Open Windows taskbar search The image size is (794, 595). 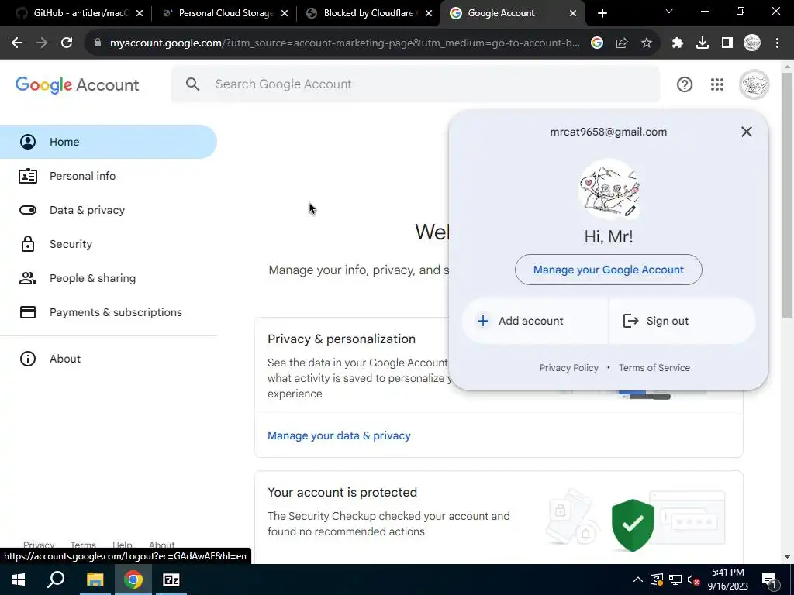pos(56,580)
